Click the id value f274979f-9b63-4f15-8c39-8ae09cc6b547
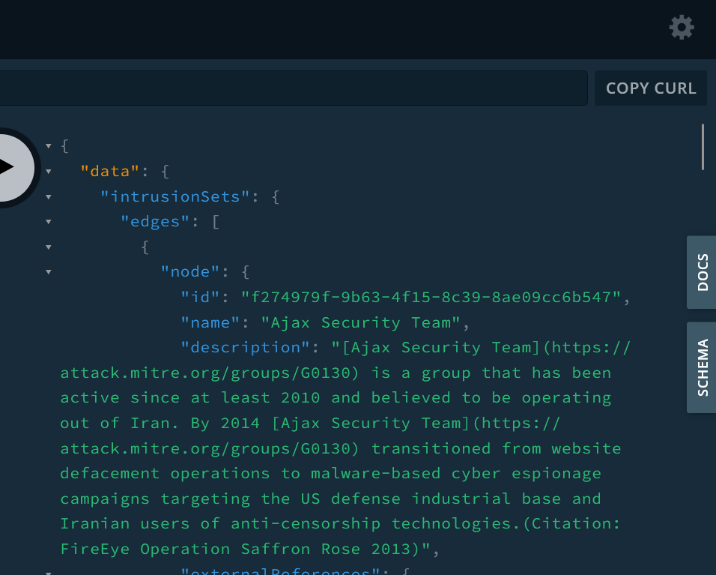 431,298
